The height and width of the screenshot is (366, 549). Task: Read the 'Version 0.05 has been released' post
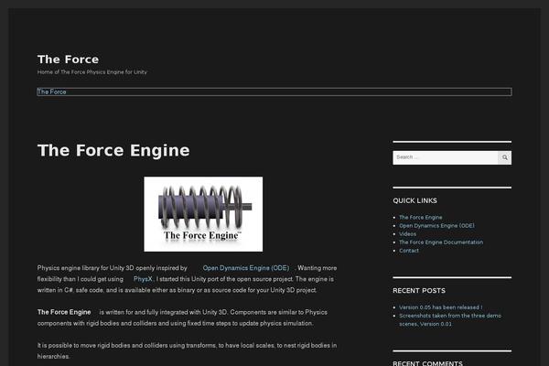tap(440, 307)
